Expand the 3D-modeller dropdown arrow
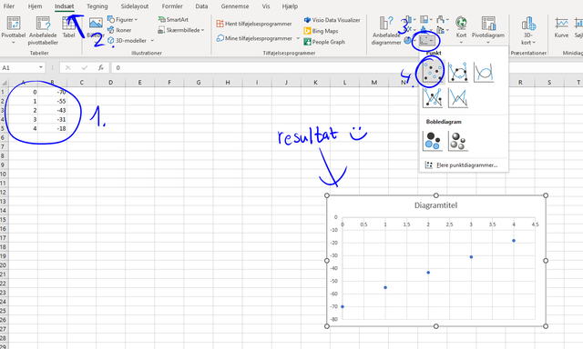Screen dimensions: 583x349 pyautogui.click(x=152, y=40)
